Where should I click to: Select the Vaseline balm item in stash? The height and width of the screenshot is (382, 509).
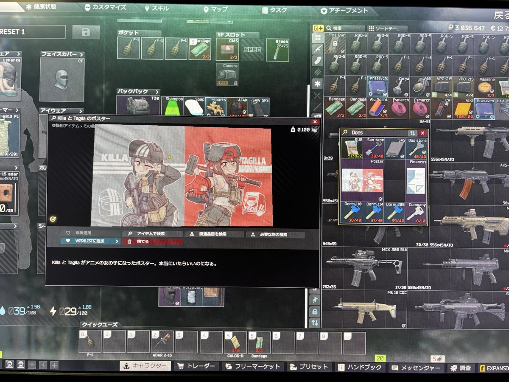[485, 87]
